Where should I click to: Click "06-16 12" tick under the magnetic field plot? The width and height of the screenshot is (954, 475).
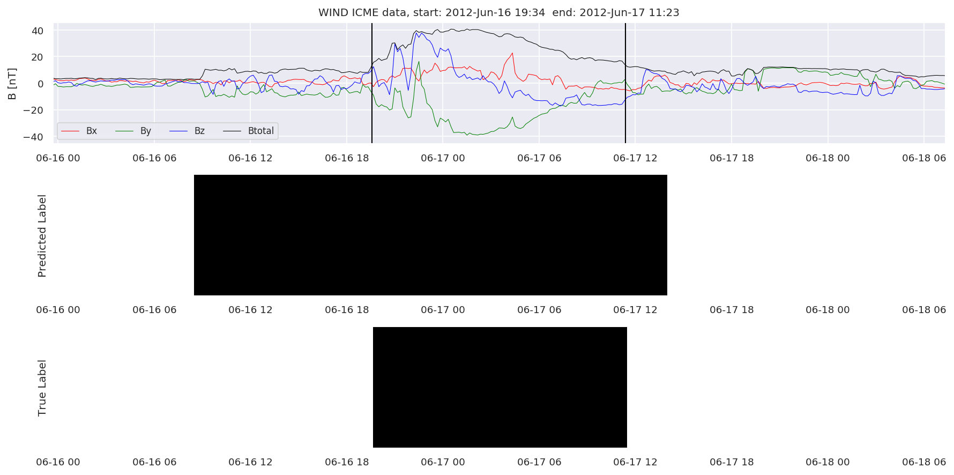tap(250, 158)
